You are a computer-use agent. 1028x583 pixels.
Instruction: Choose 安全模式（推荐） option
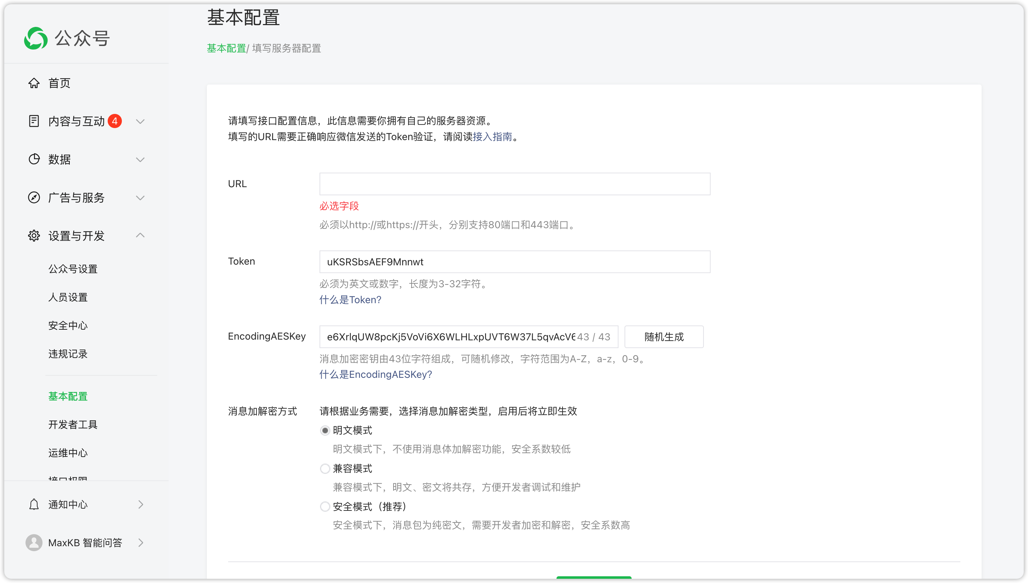point(325,506)
